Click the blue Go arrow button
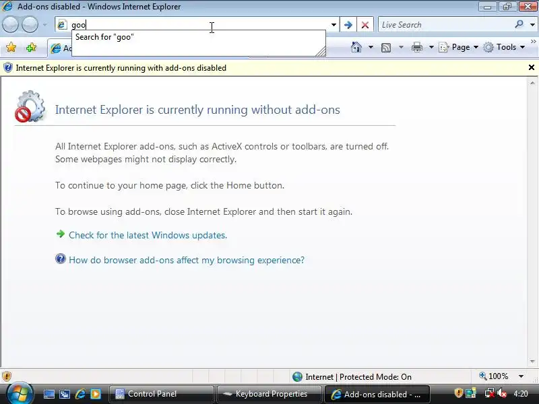 tap(348, 25)
